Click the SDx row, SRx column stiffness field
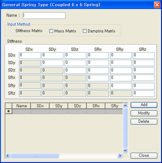This screenshot has height=163, width=162. click(98, 55)
